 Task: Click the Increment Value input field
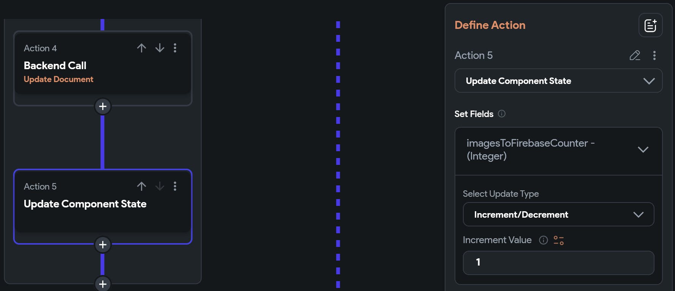(x=558, y=263)
